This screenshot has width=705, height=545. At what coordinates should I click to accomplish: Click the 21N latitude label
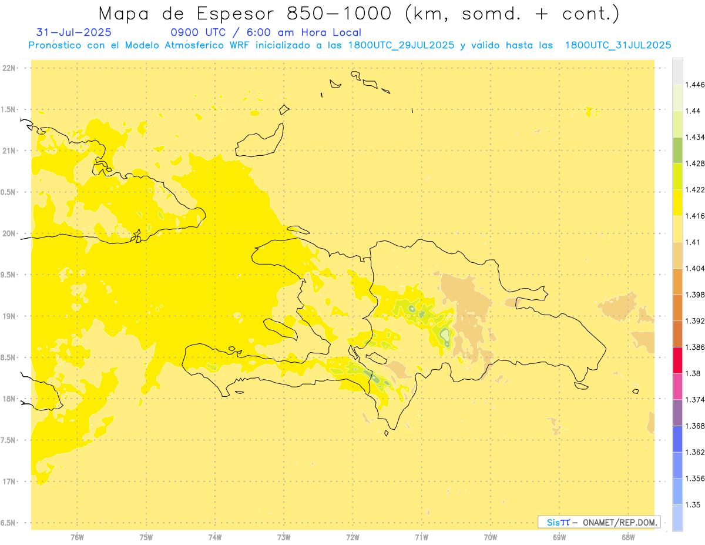tap(9, 151)
